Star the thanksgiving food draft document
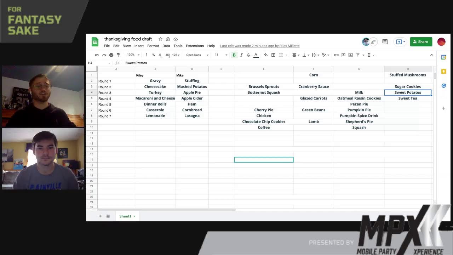The image size is (453, 255). tap(160, 39)
